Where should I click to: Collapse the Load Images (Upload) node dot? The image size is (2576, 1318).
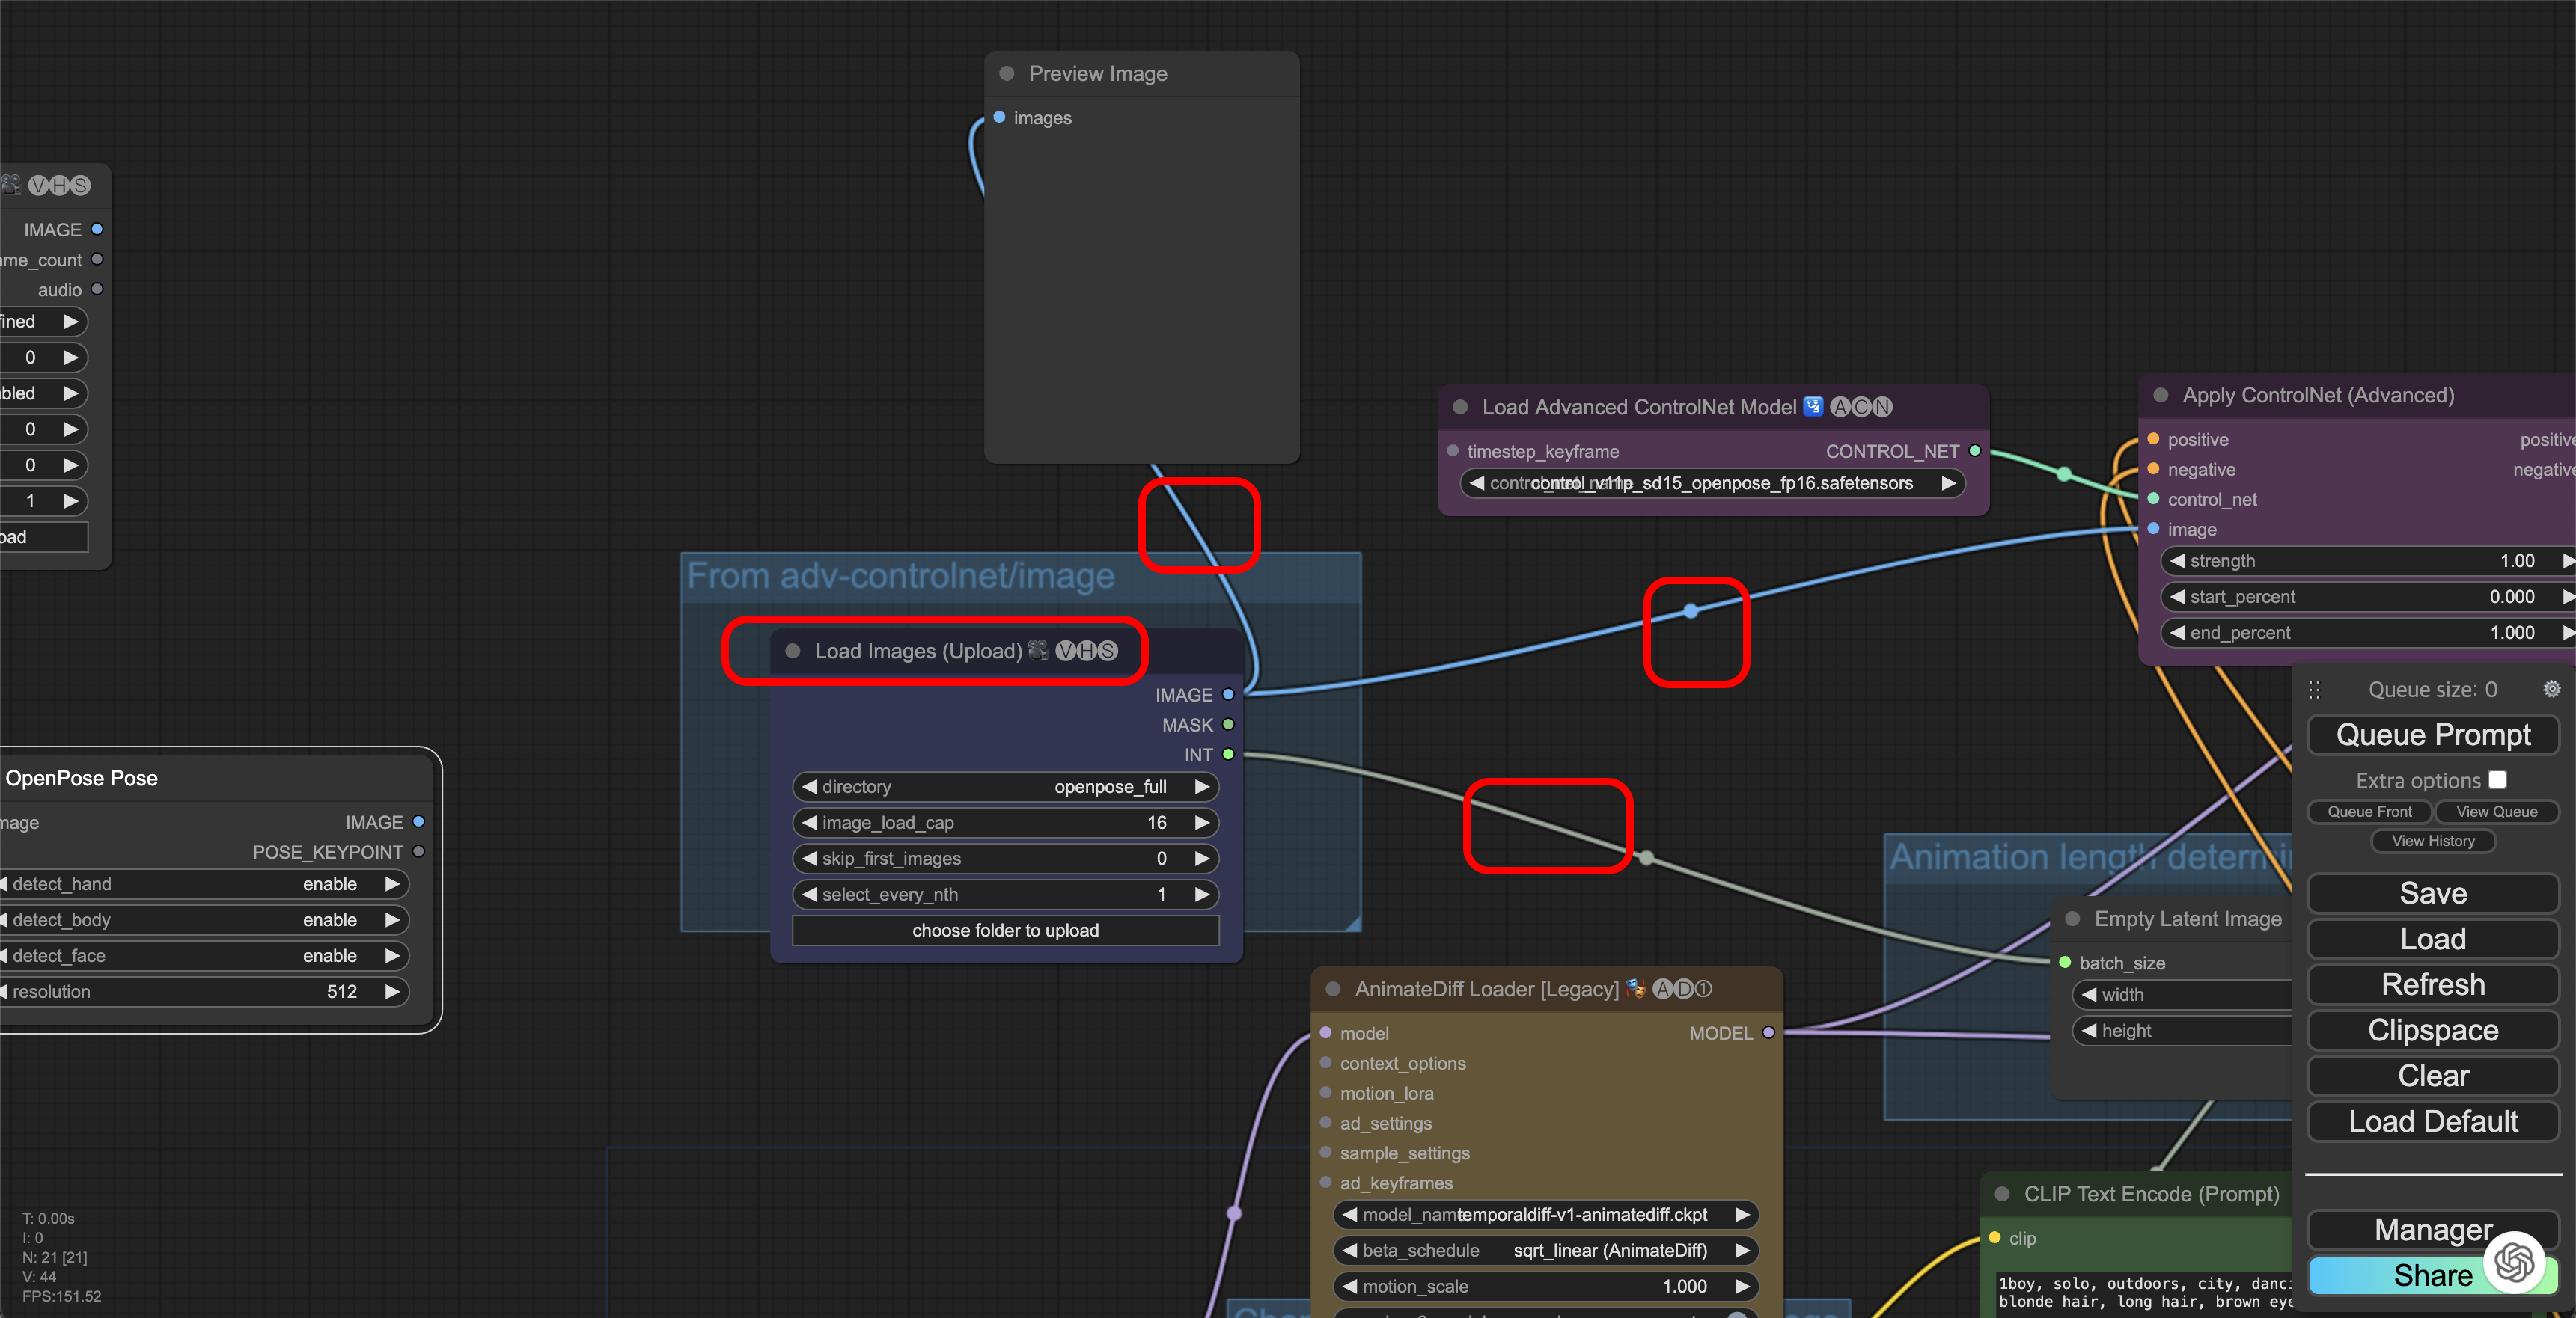point(793,652)
